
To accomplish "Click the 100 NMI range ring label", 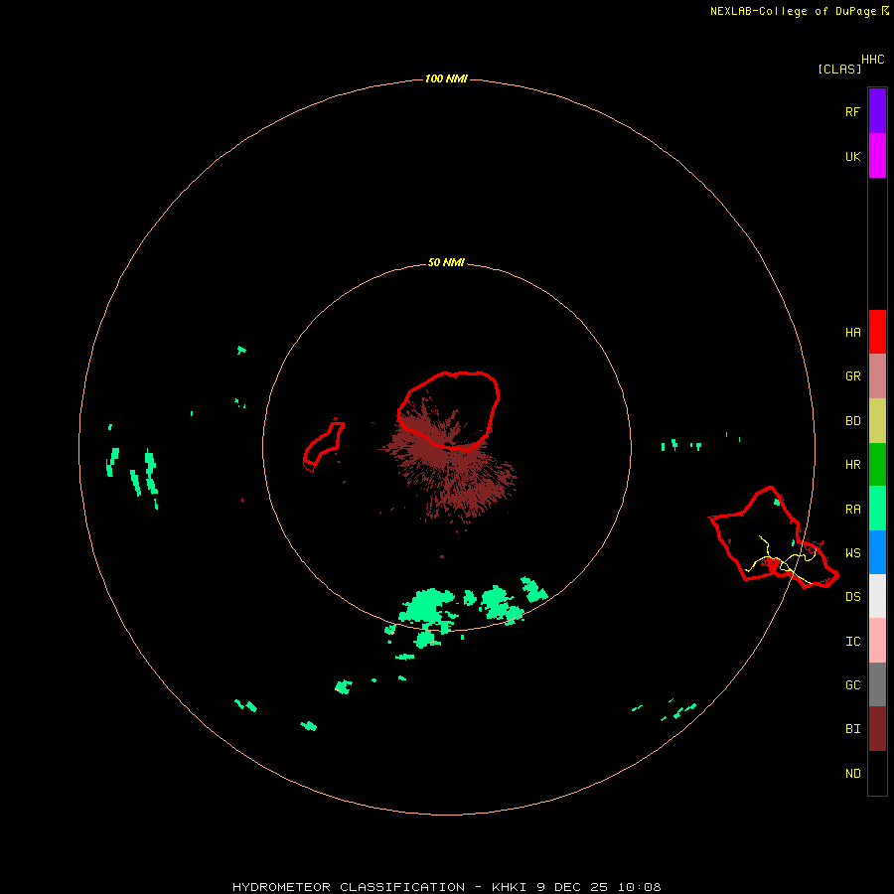I will click(446, 78).
